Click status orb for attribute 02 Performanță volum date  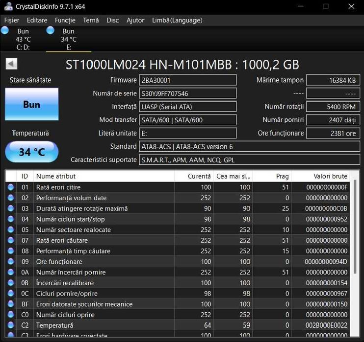pos(11,198)
